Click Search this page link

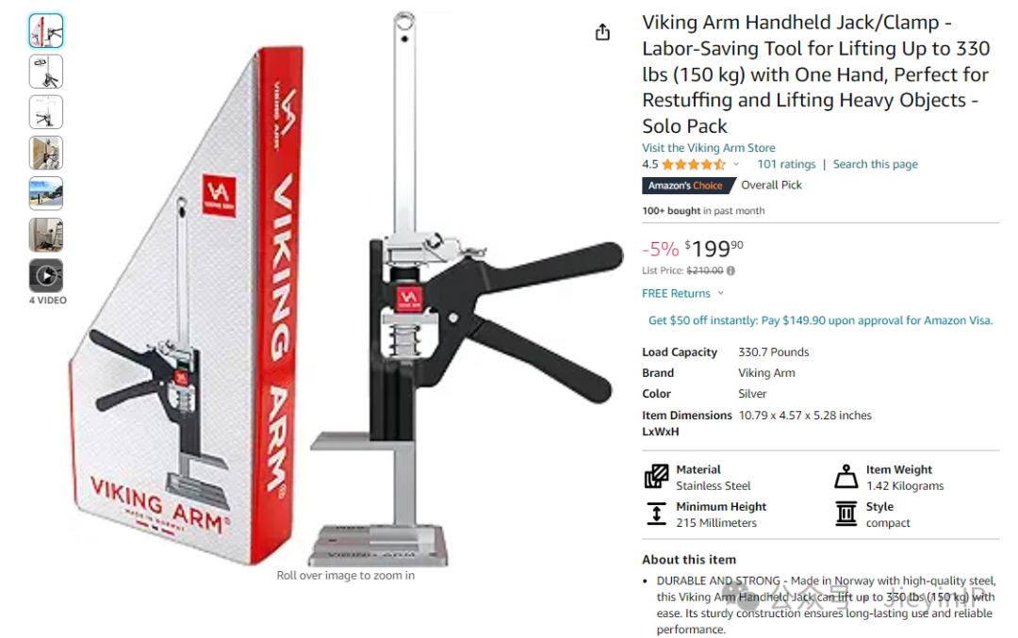point(875,164)
